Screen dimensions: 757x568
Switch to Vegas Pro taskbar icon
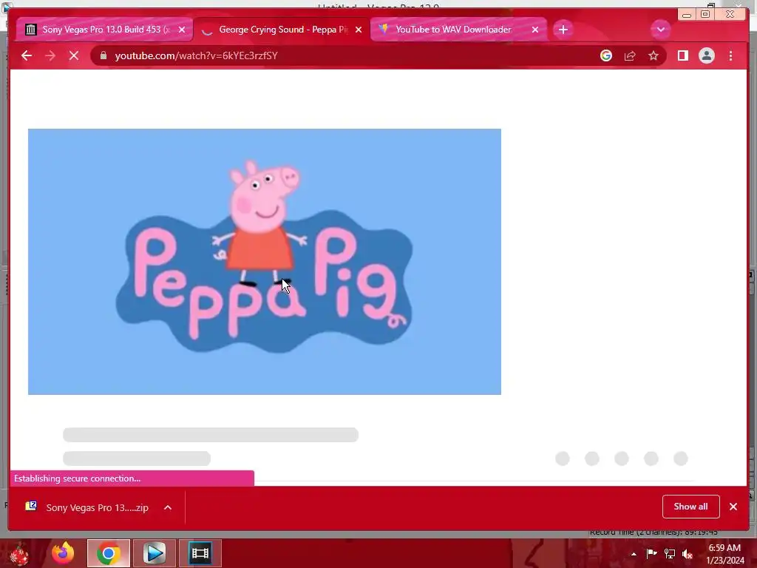point(200,553)
